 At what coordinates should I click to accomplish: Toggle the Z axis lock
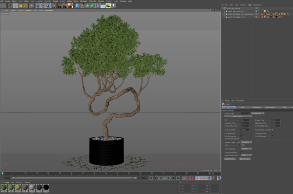pyautogui.click(x=48, y=6)
